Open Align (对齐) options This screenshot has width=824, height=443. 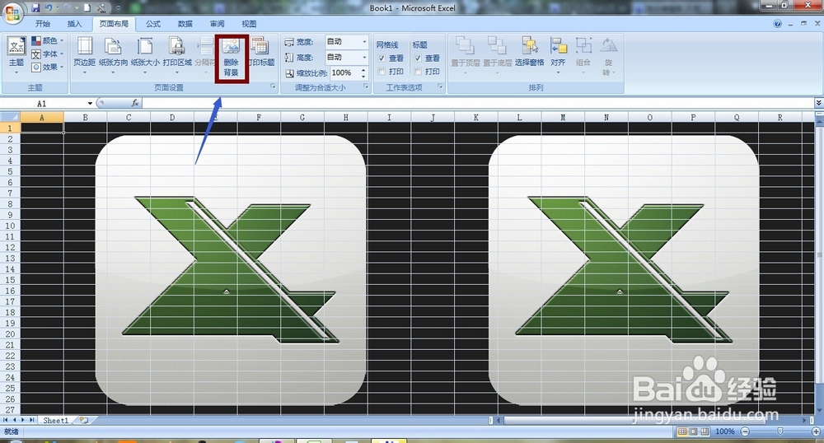point(558,56)
